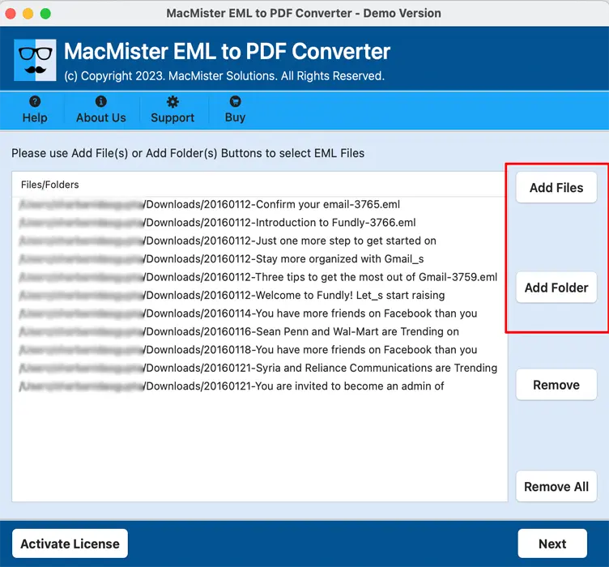
Task: Click the MacMister glasses logo icon
Action: point(35,60)
